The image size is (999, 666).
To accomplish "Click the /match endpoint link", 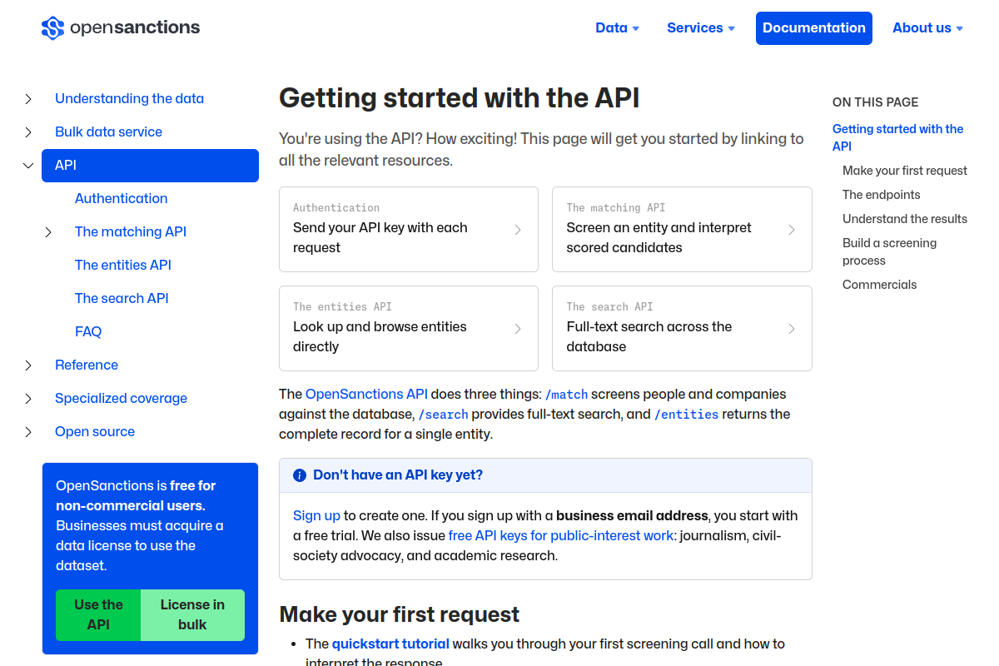I will point(566,395).
